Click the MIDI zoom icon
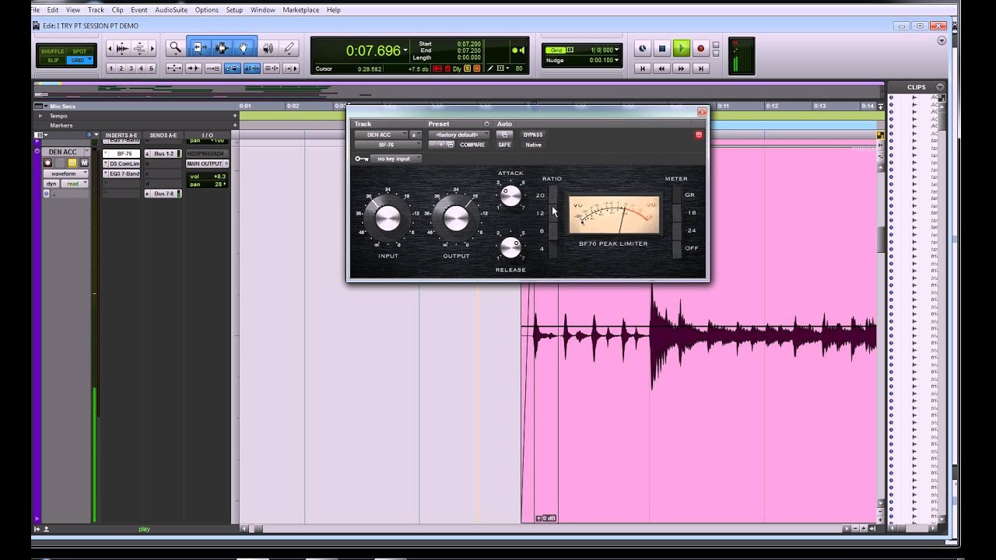Image resolution: width=996 pixels, height=560 pixels. tap(139, 48)
